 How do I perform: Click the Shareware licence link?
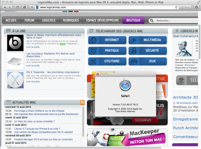(x=190, y=65)
